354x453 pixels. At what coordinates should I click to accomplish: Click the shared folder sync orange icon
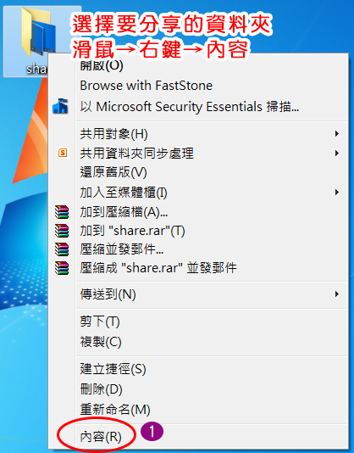(x=63, y=153)
